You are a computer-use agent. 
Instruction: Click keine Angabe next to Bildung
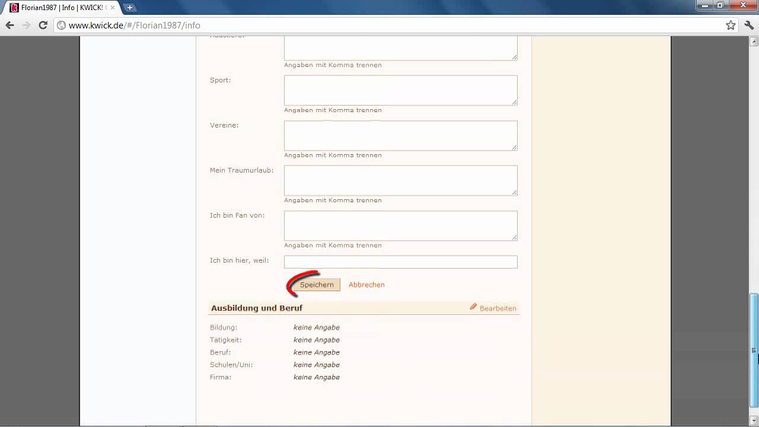317,327
